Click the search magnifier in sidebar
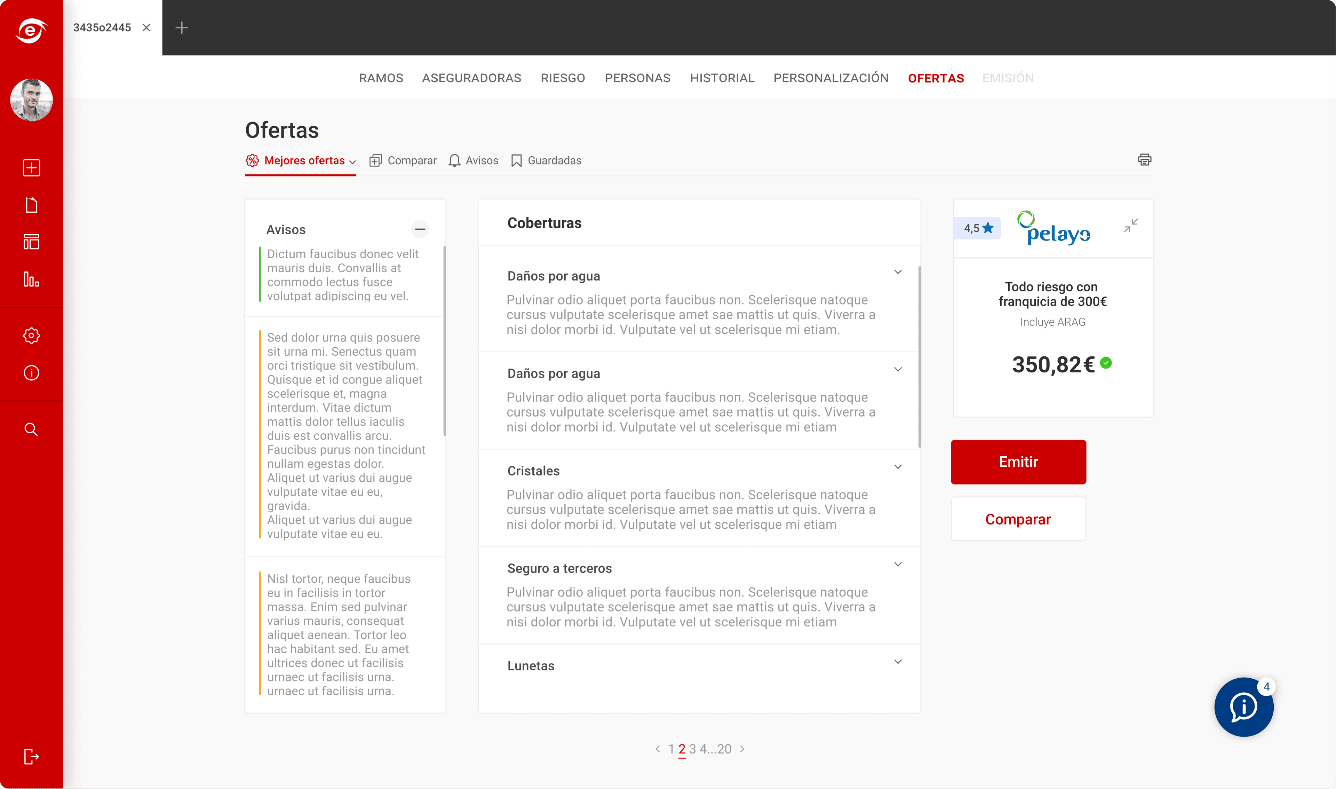 (x=31, y=429)
